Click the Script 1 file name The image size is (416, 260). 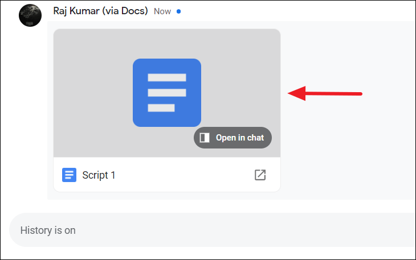(x=99, y=175)
